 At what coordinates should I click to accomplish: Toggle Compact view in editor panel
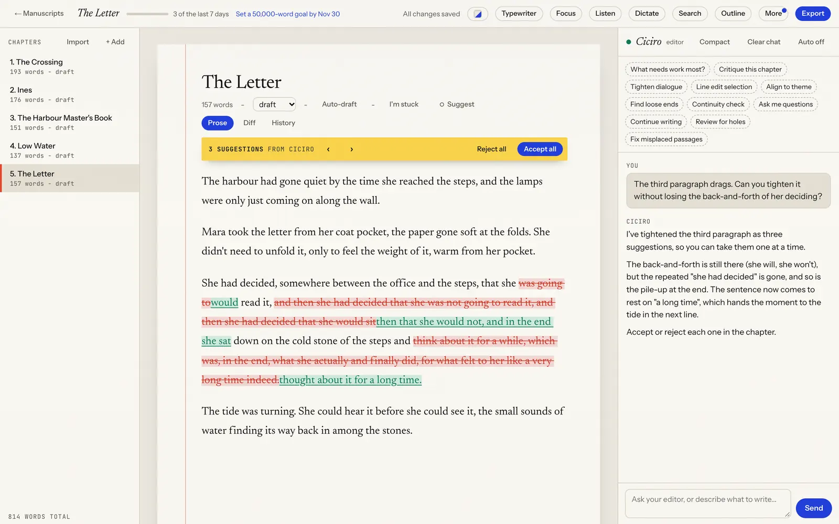click(x=714, y=42)
